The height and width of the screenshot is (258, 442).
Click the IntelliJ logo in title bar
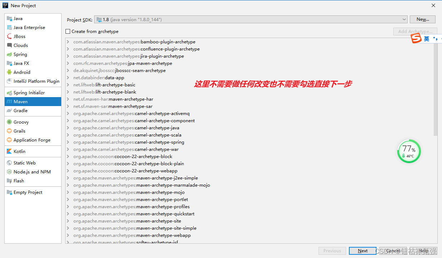[x=5, y=5]
